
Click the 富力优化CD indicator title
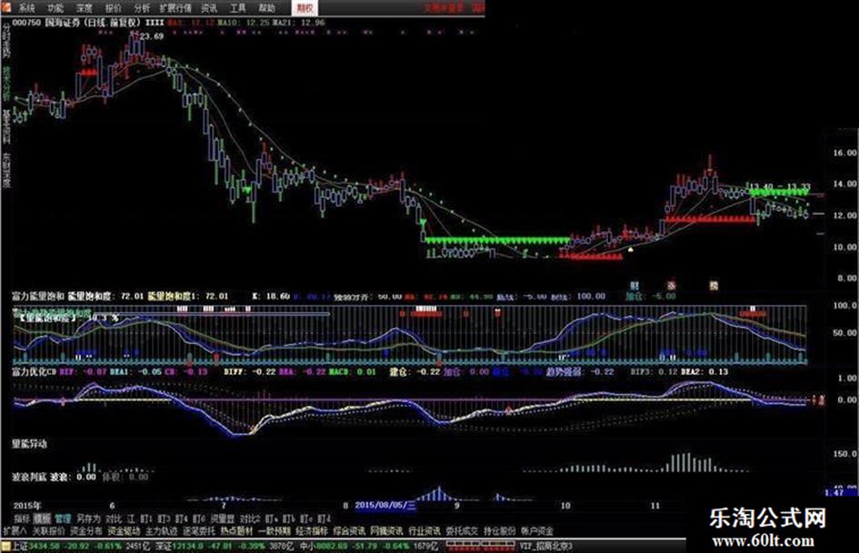pyautogui.click(x=34, y=371)
